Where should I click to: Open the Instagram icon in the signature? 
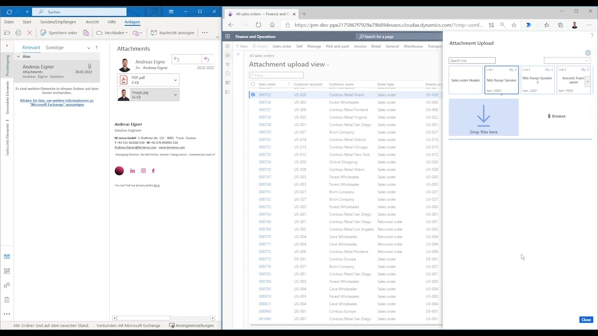[x=143, y=171]
